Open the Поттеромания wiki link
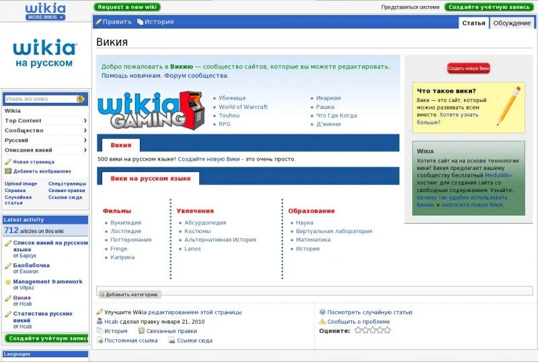 [x=130, y=240]
